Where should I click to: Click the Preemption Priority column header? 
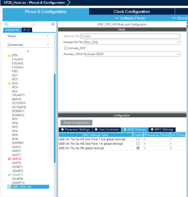(156, 135)
